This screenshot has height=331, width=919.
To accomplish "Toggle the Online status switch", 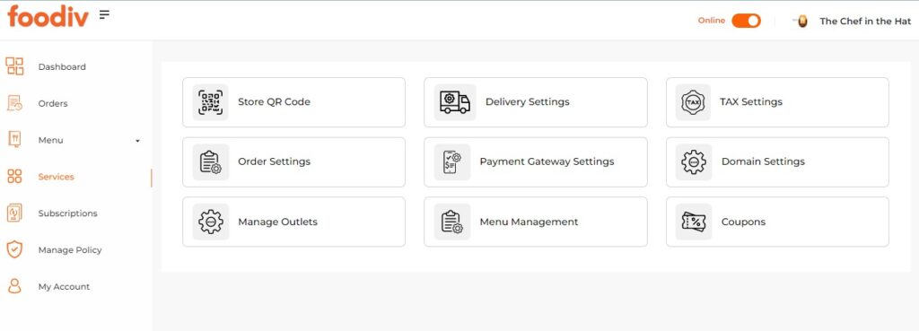I will [x=746, y=21].
